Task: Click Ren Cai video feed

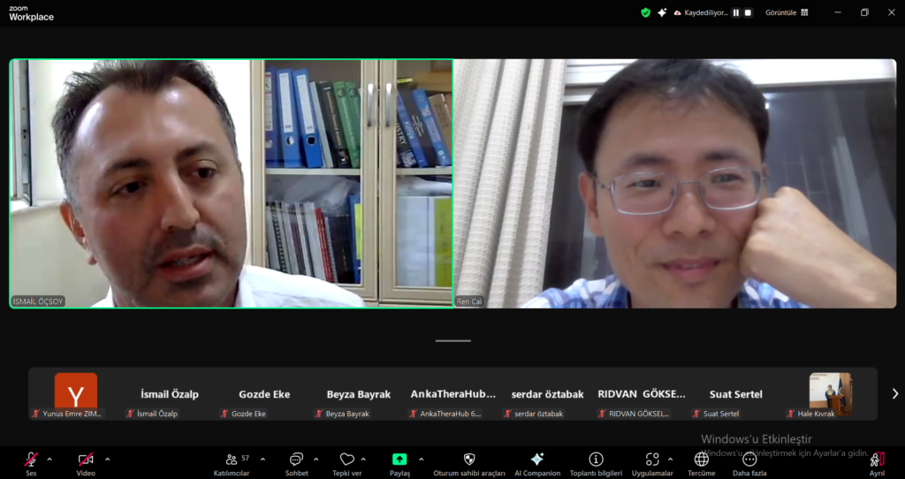Action: [675, 184]
